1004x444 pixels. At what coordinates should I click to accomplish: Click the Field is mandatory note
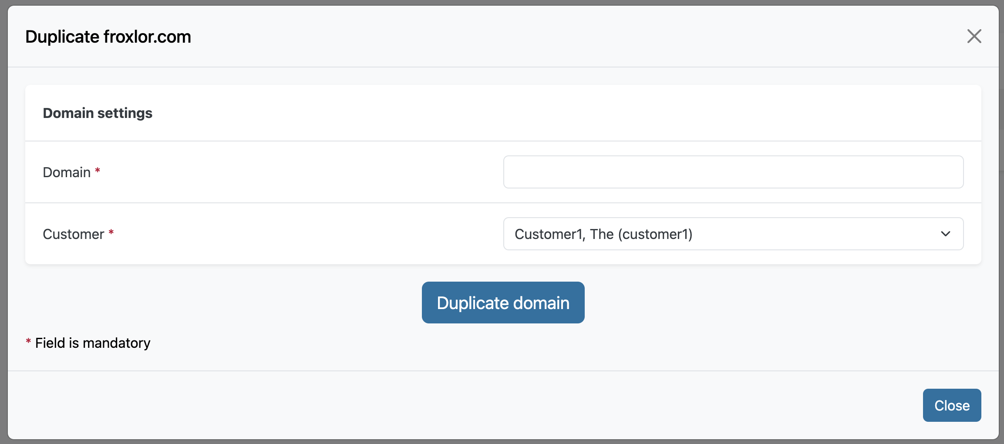click(93, 343)
